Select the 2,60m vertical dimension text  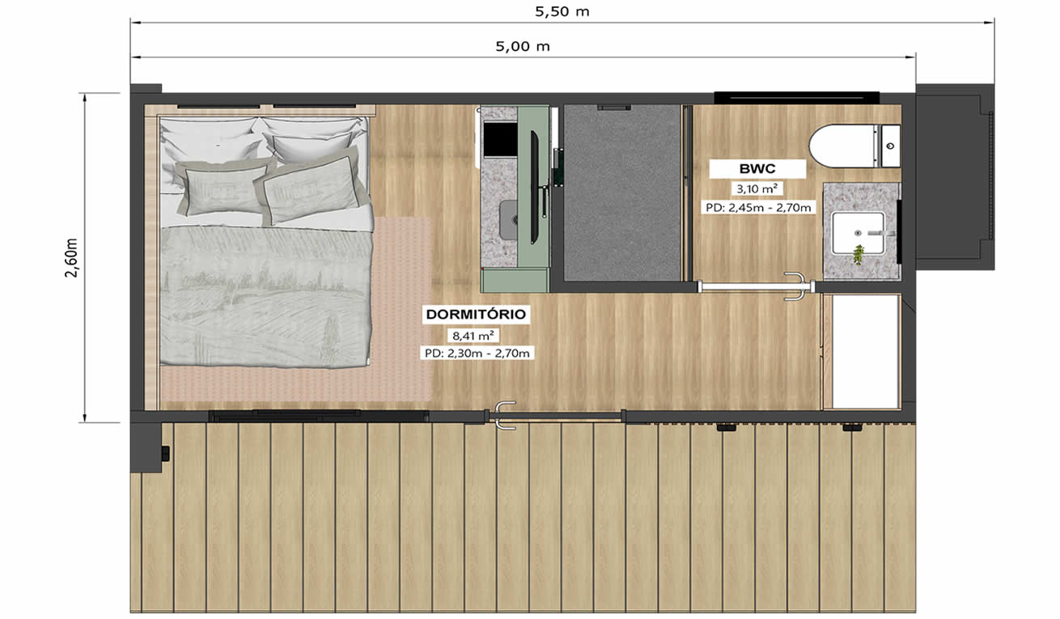coord(70,257)
